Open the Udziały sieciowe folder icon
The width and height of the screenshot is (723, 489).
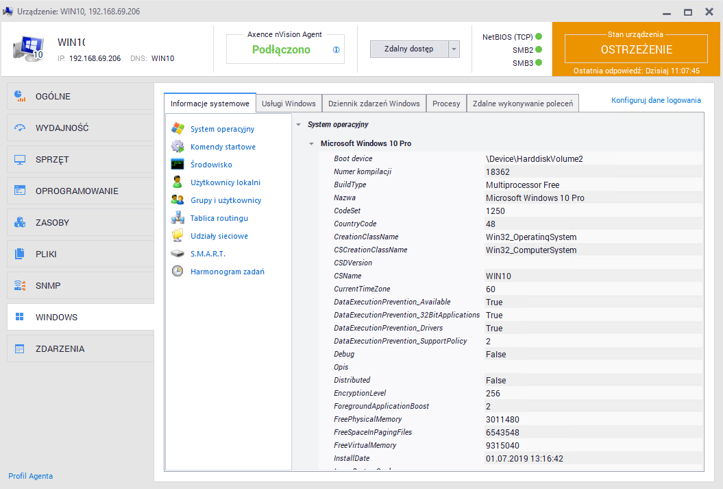[178, 236]
